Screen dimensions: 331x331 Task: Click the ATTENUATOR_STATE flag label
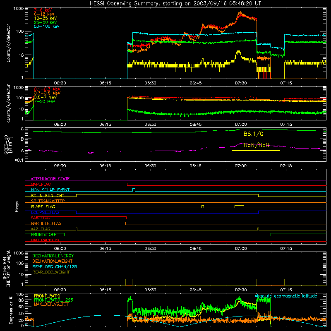(50, 179)
